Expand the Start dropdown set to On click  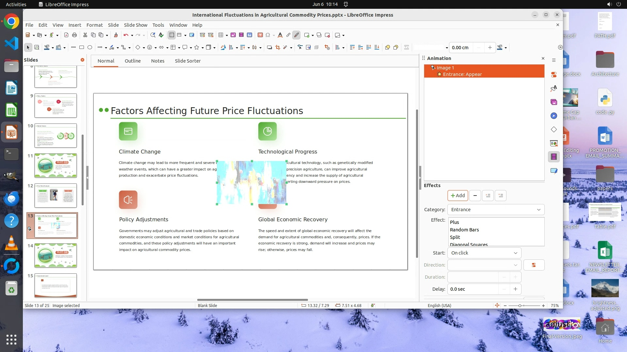pyautogui.click(x=484, y=253)
